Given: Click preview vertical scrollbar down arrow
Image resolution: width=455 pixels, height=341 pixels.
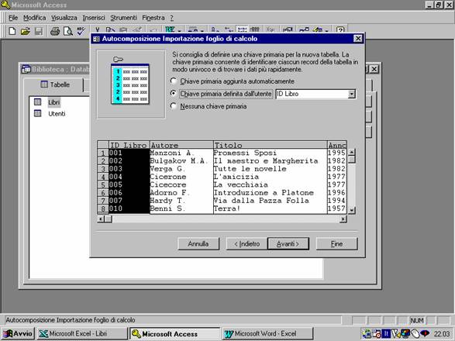Looking at the screenshot, I should (351, 210).
